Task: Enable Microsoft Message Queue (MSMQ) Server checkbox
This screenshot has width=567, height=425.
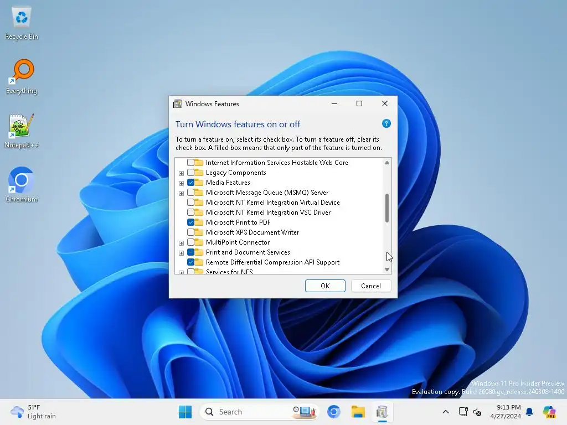Action: [x=190, y=192]
